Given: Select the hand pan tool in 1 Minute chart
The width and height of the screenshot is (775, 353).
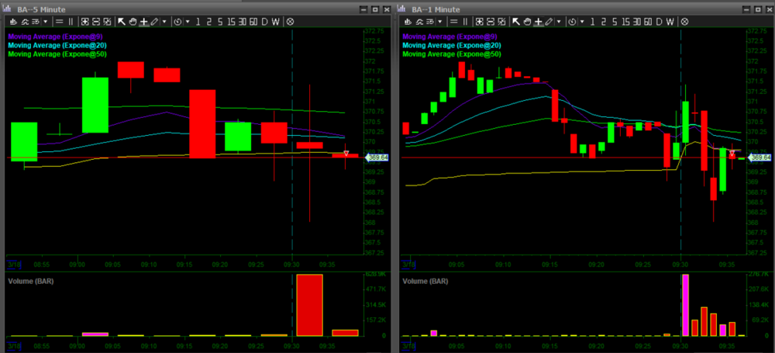Looking at the screenshot, I should pyautogui.click(x=528, y=22).
